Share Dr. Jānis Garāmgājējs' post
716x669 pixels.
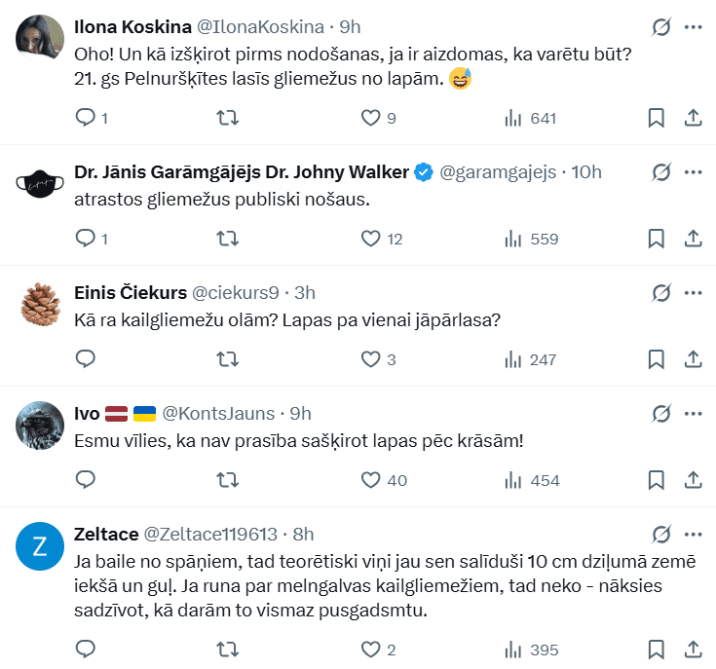pyautogui.click(x=694, y=239)
